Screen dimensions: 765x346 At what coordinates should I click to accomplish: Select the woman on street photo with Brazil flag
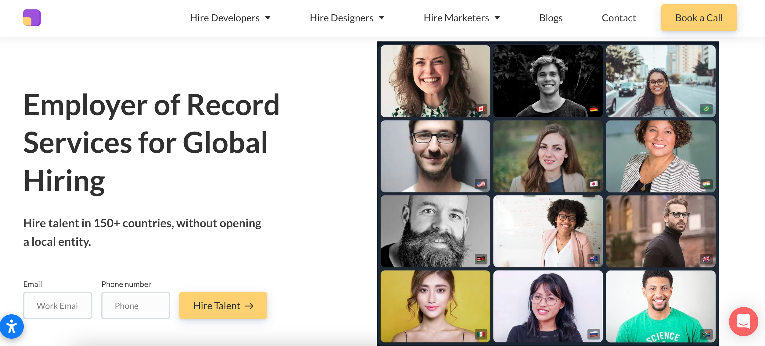tap(661, 81)
